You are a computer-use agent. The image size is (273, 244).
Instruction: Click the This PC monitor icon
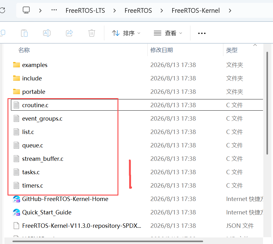[26, 10]
